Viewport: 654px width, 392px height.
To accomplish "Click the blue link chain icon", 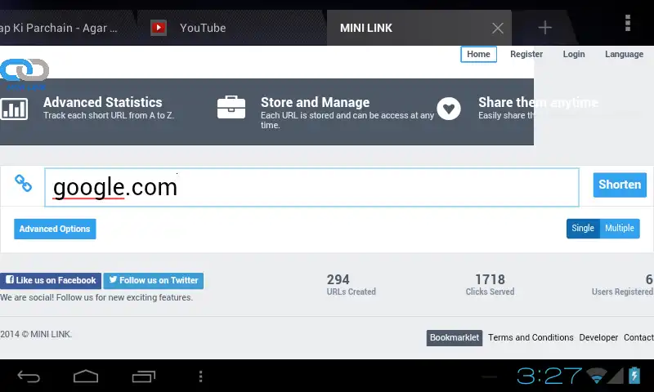I will (x=24, y=183).
